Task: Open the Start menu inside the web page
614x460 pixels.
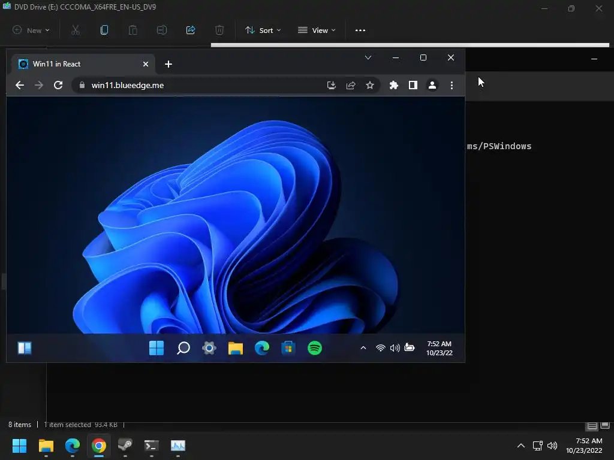Action: 156,348
